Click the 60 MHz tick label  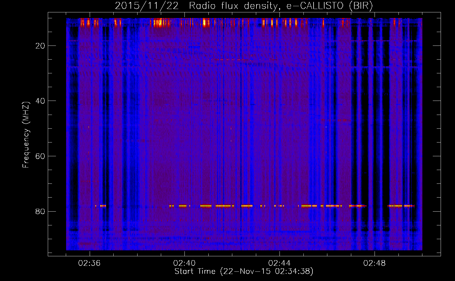tap(40, 156)
